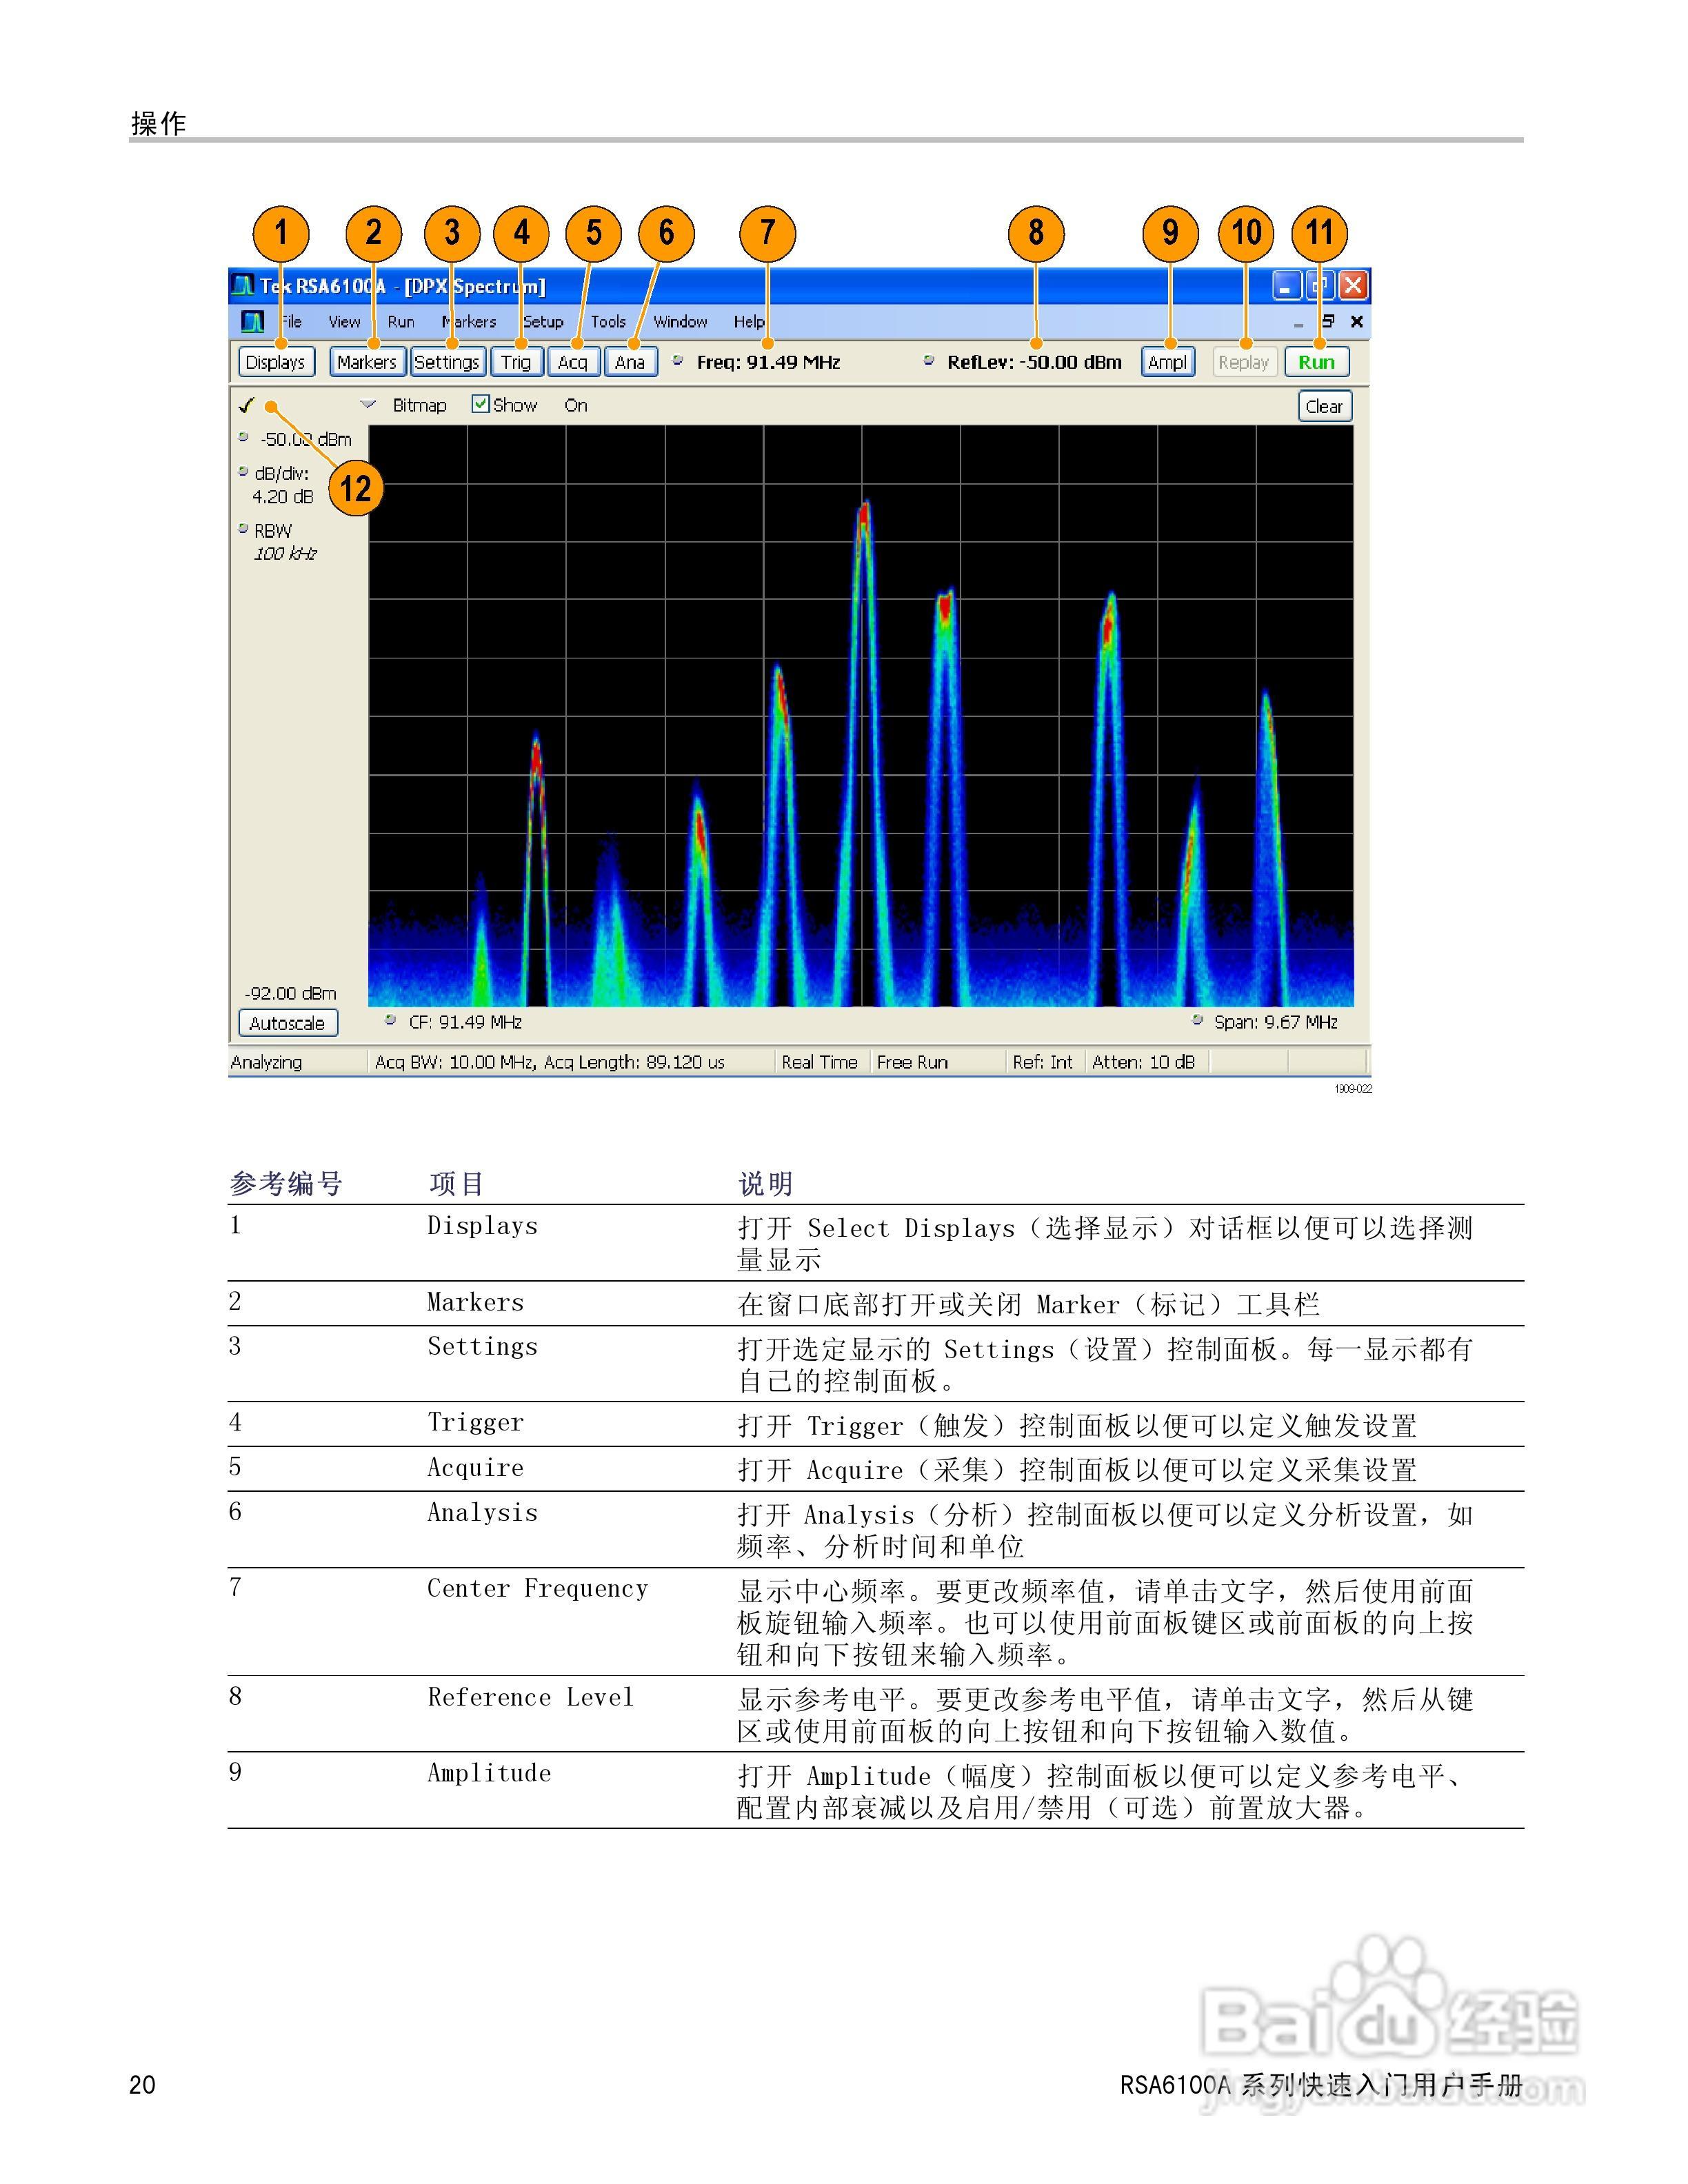This screenshot has height=2184, width=1688.
Task: Click the knob indicator beside Freq
Action: 678,361
